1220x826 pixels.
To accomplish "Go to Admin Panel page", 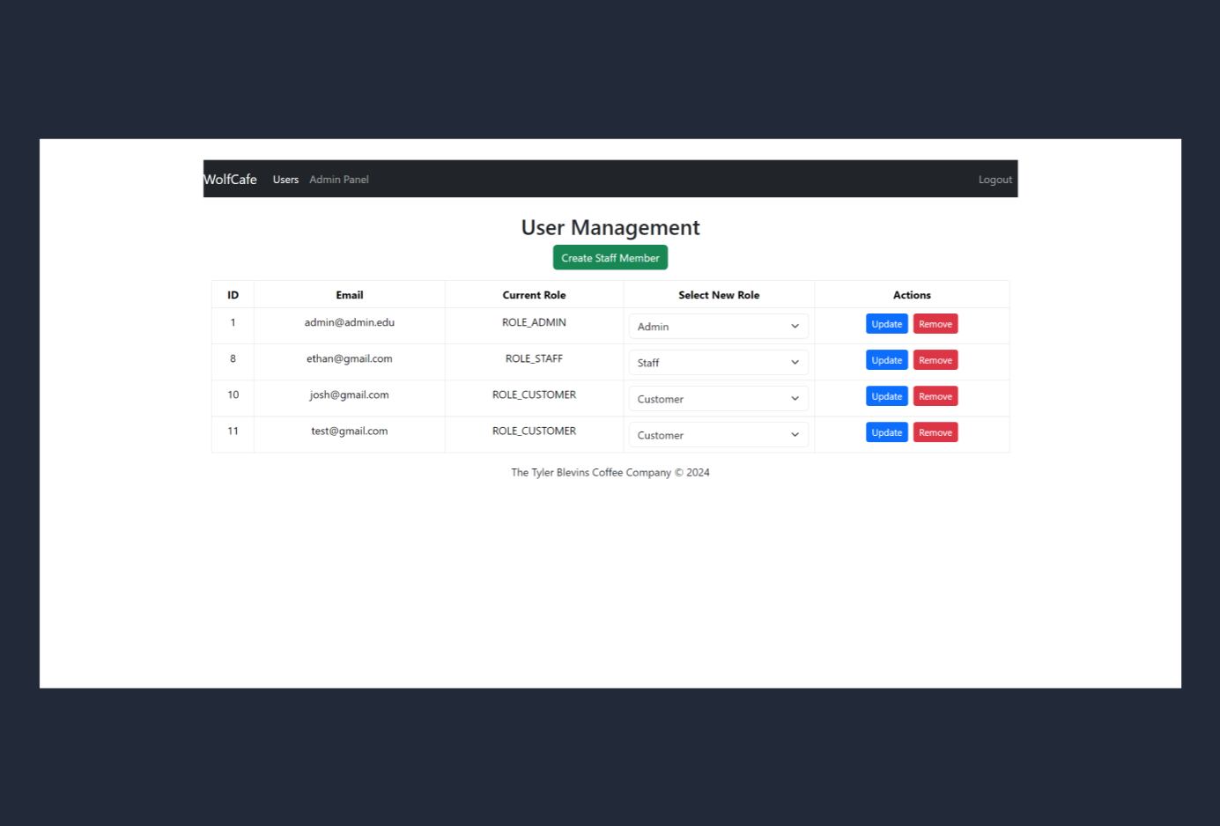I will tap(339, 180).
